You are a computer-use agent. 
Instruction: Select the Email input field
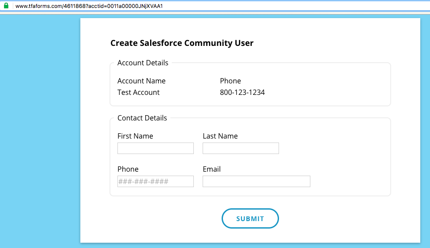pyautogui.click(x=256, y=181)
